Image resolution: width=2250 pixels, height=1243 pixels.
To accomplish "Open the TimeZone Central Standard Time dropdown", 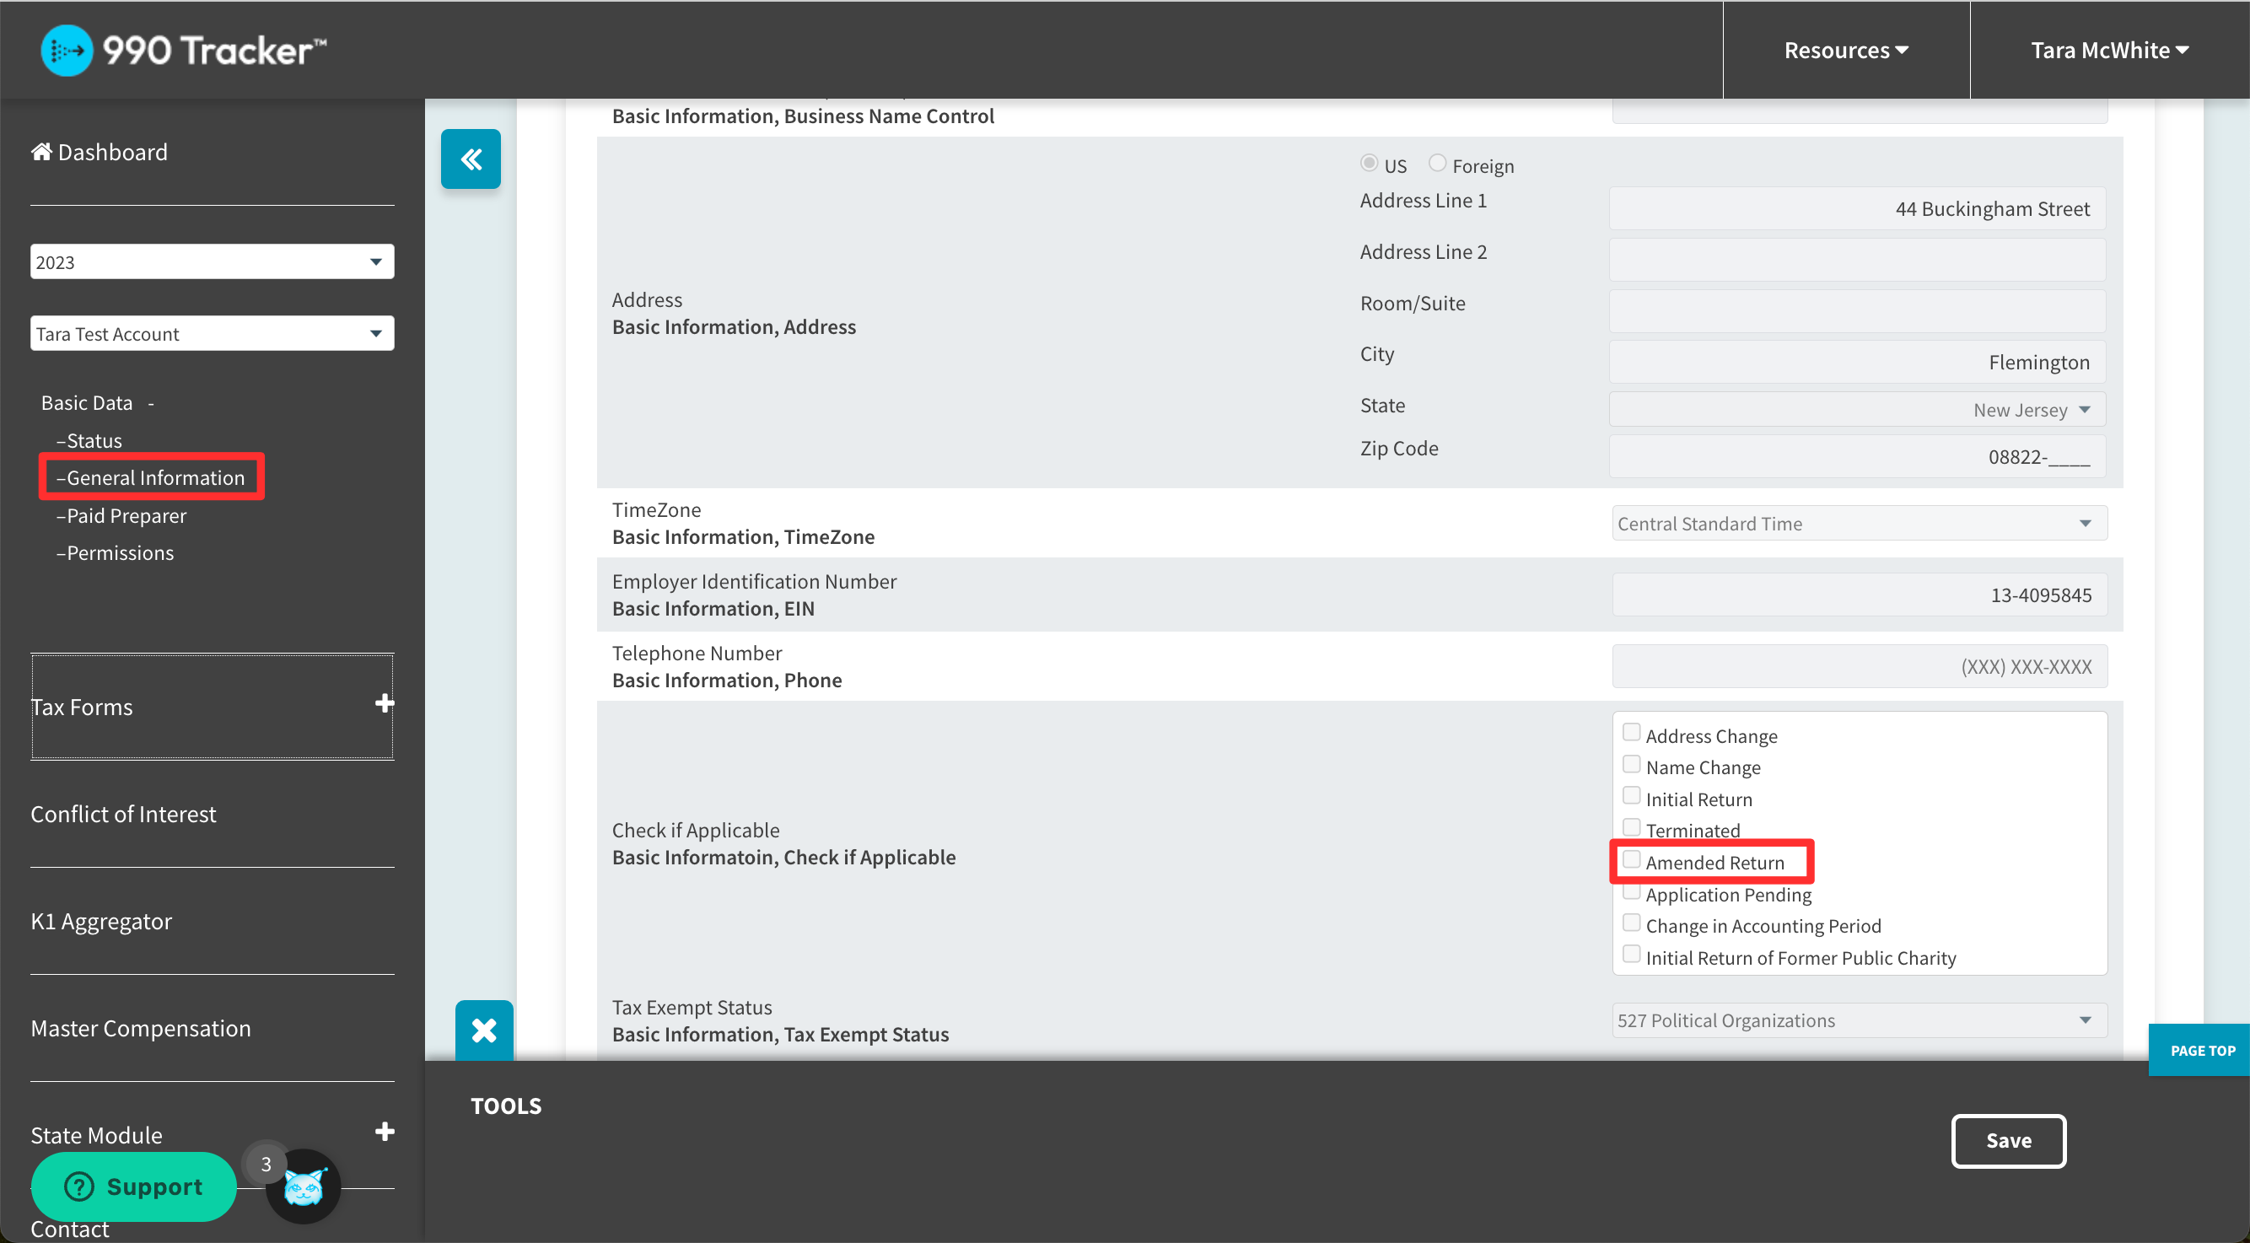I will point(1859,523).
